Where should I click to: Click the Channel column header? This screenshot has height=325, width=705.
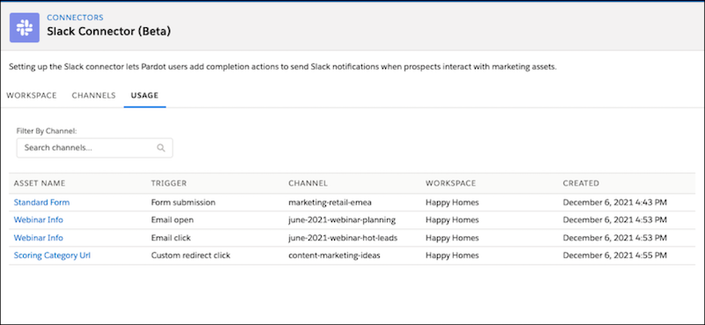308,183
